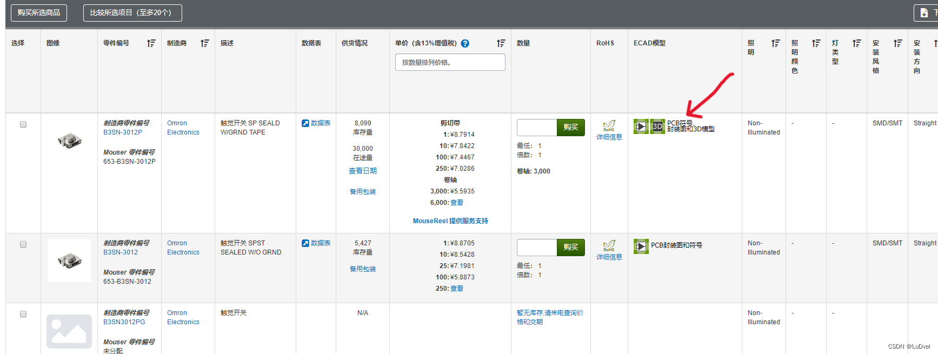Image resolution: width=938 pixels, height=354 pixels.
Task: Click 查看 link for 250 quantity price
Action: tap(457, 289)
